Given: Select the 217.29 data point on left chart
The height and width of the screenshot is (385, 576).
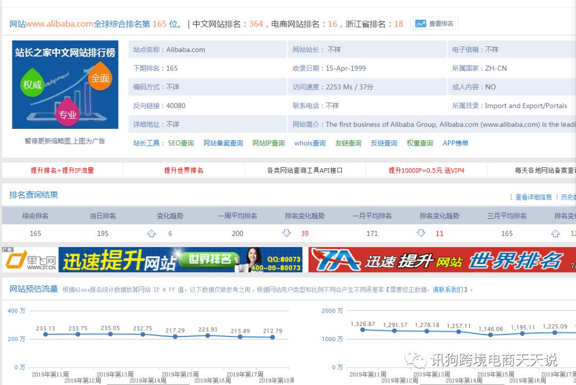Looking at the screenshot, I should [x=175, y=337].
